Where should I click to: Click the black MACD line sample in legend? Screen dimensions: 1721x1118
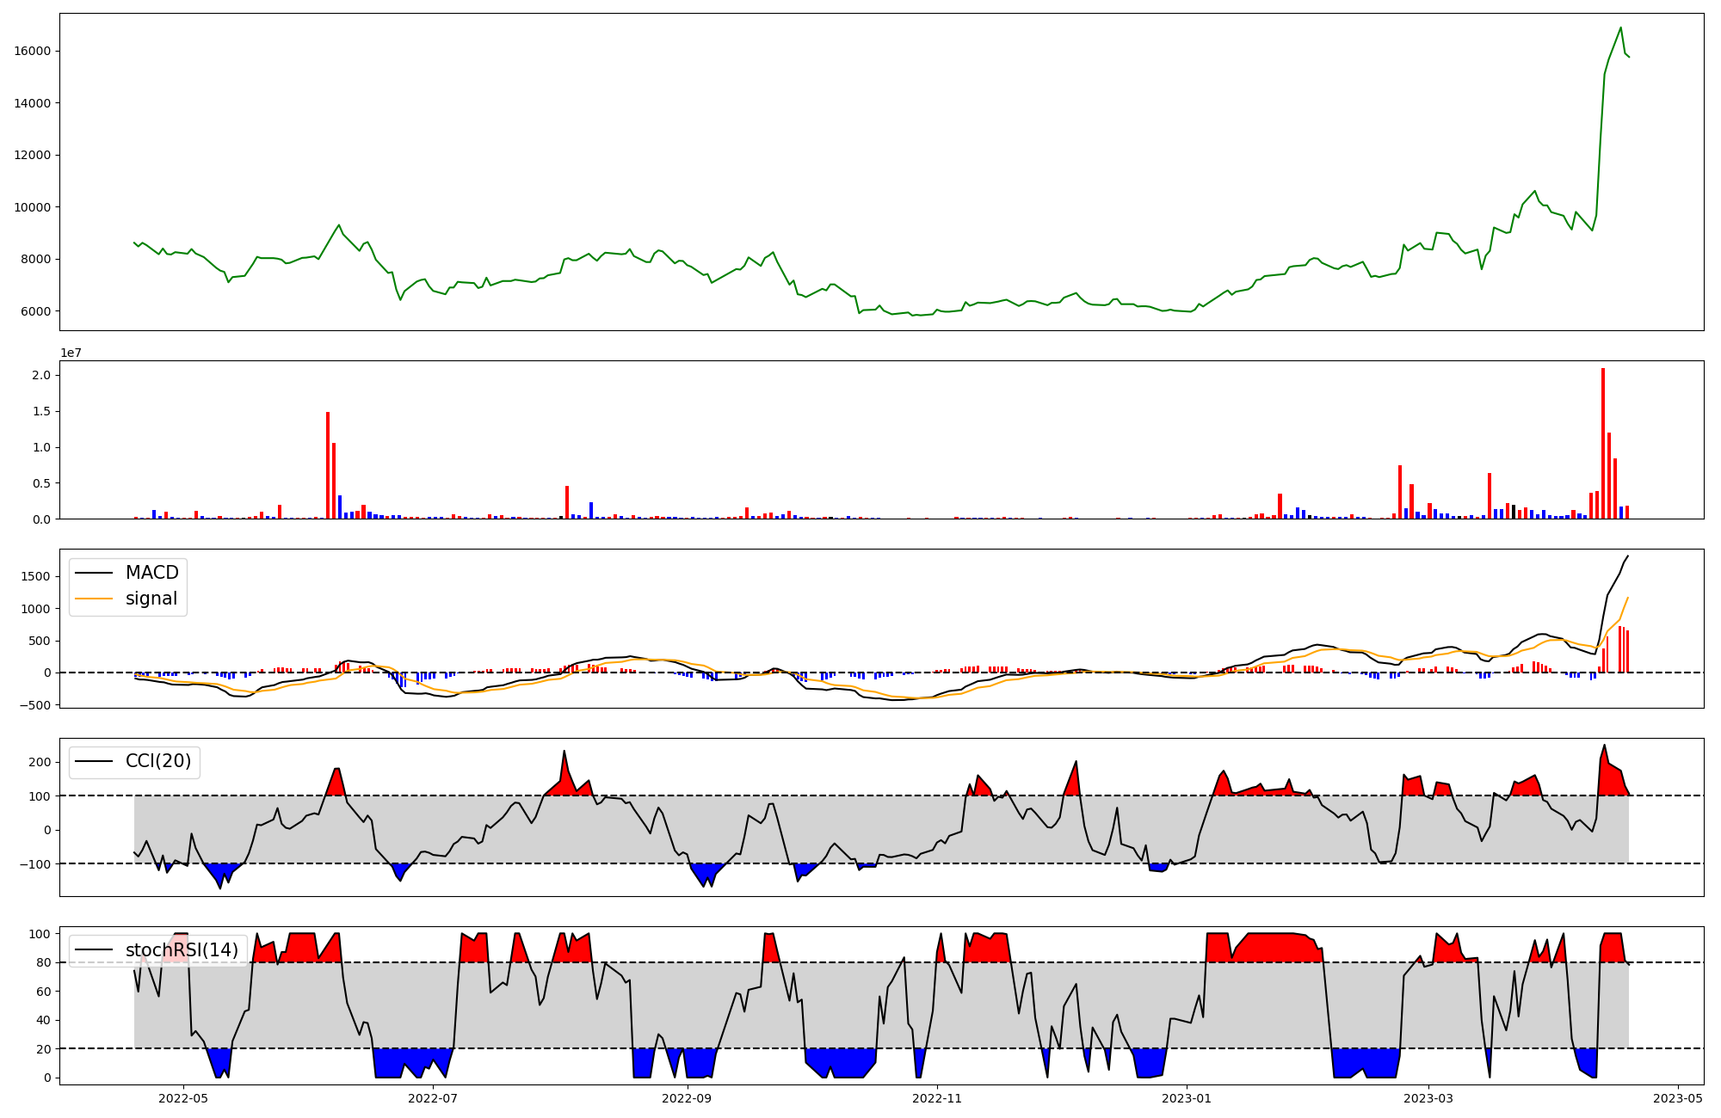(x=94, y=573)
